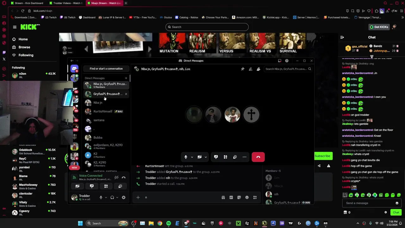Expand input device options in user panel
Viewport: 405px width, 228px height.
tap(106, 198)
